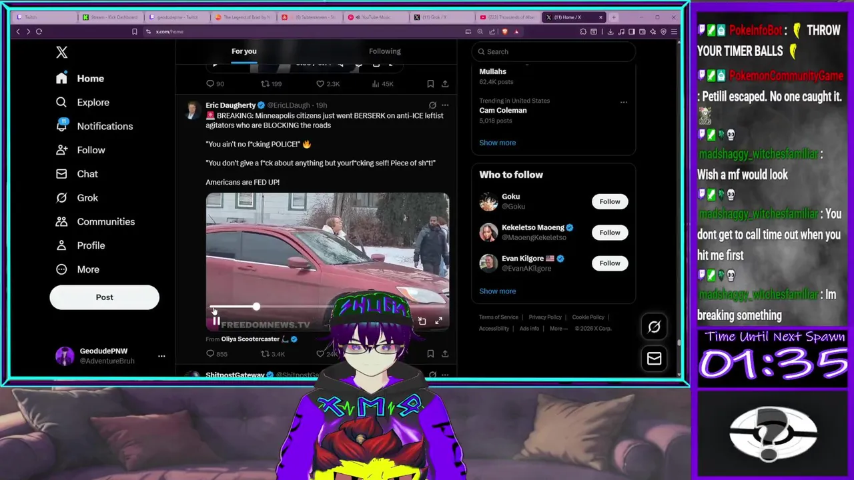The height and width of the screenshot is (480, 854).
Task: Open Grok from the sidebar
Action: tap(77, 197)
